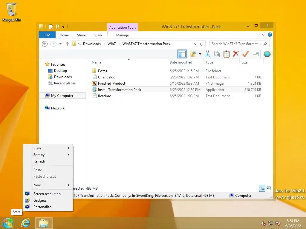Choose Screen resolution from context menu
306x229 pixels.
click(48, 194)
